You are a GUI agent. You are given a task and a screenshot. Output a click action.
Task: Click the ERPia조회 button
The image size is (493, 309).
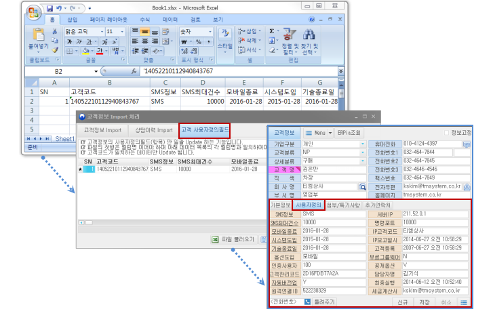coord(349,133)
